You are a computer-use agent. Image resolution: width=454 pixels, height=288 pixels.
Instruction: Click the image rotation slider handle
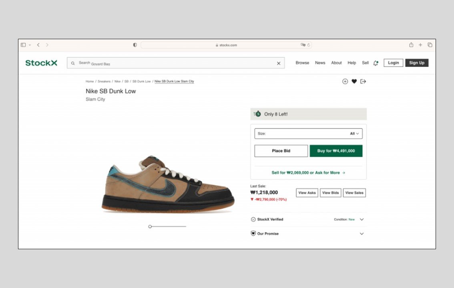click(x=150, y=226)
